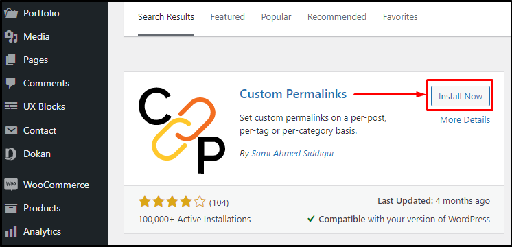Visit author Sami Ahmed Siddiqui link
Screen dimensions: 512x247
click(292, 153)
